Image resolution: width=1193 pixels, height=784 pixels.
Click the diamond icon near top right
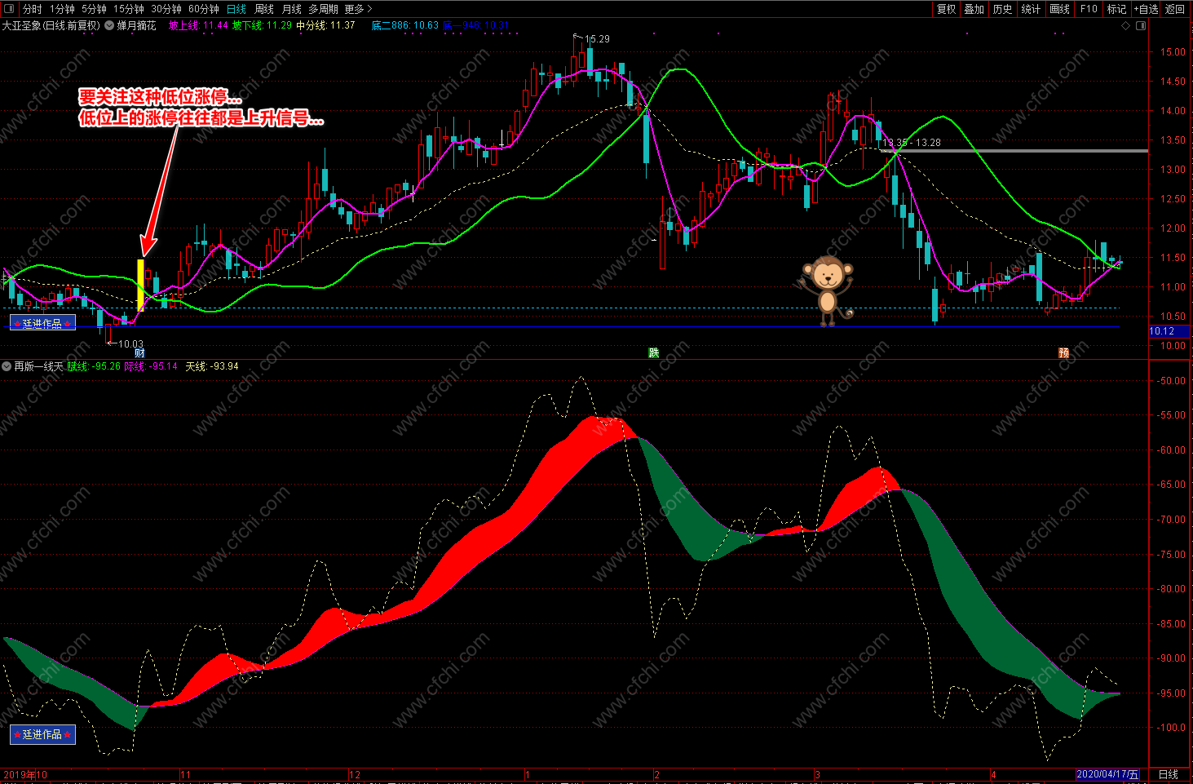tap(1126, 25)
